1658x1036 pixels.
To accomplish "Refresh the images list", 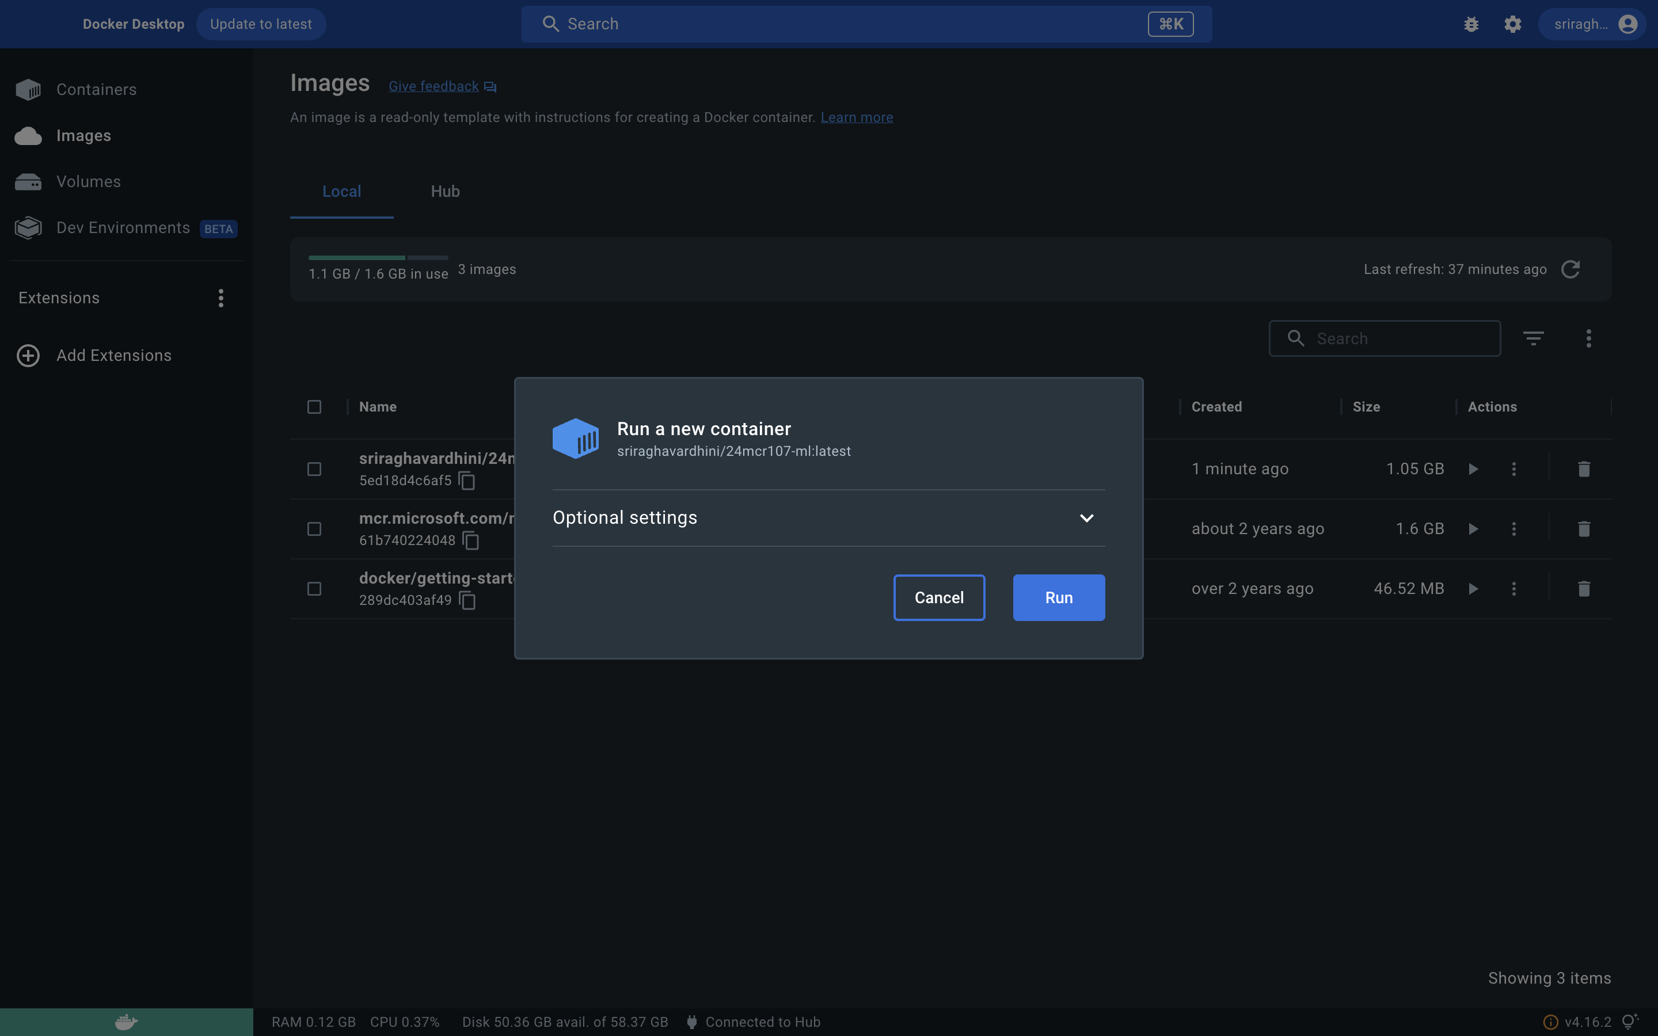I will [1570, 269].
